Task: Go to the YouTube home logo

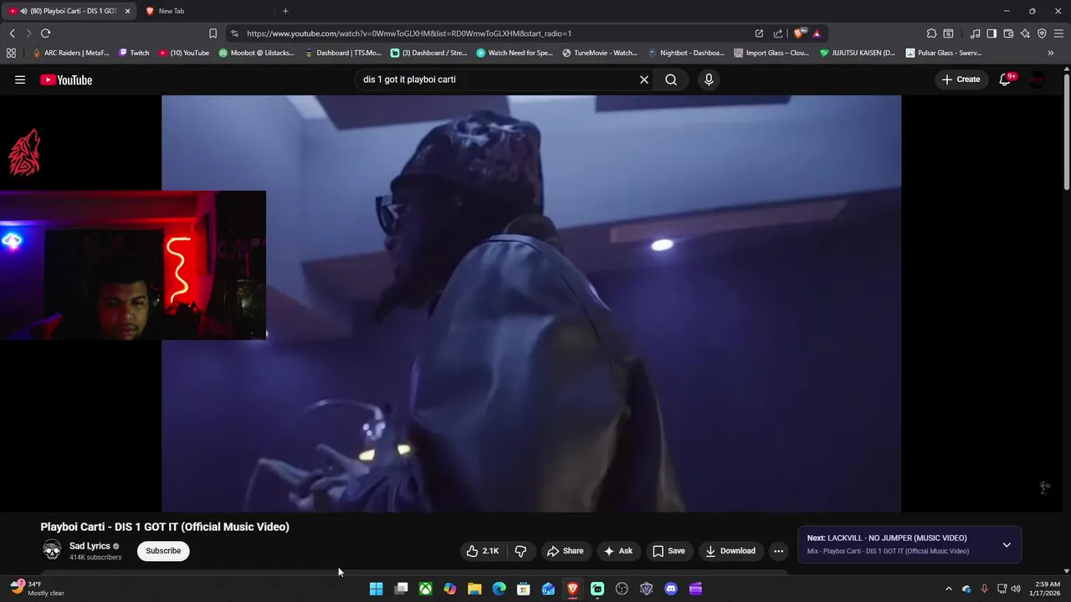Action: [x=66, y=80]
